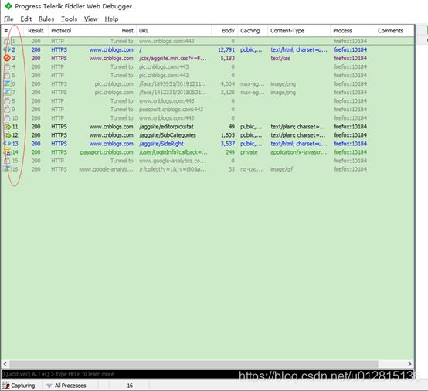Screen dimensions: 428x391
Task: Toggle the Capturing status bar indicator
Action: [19, 386]
